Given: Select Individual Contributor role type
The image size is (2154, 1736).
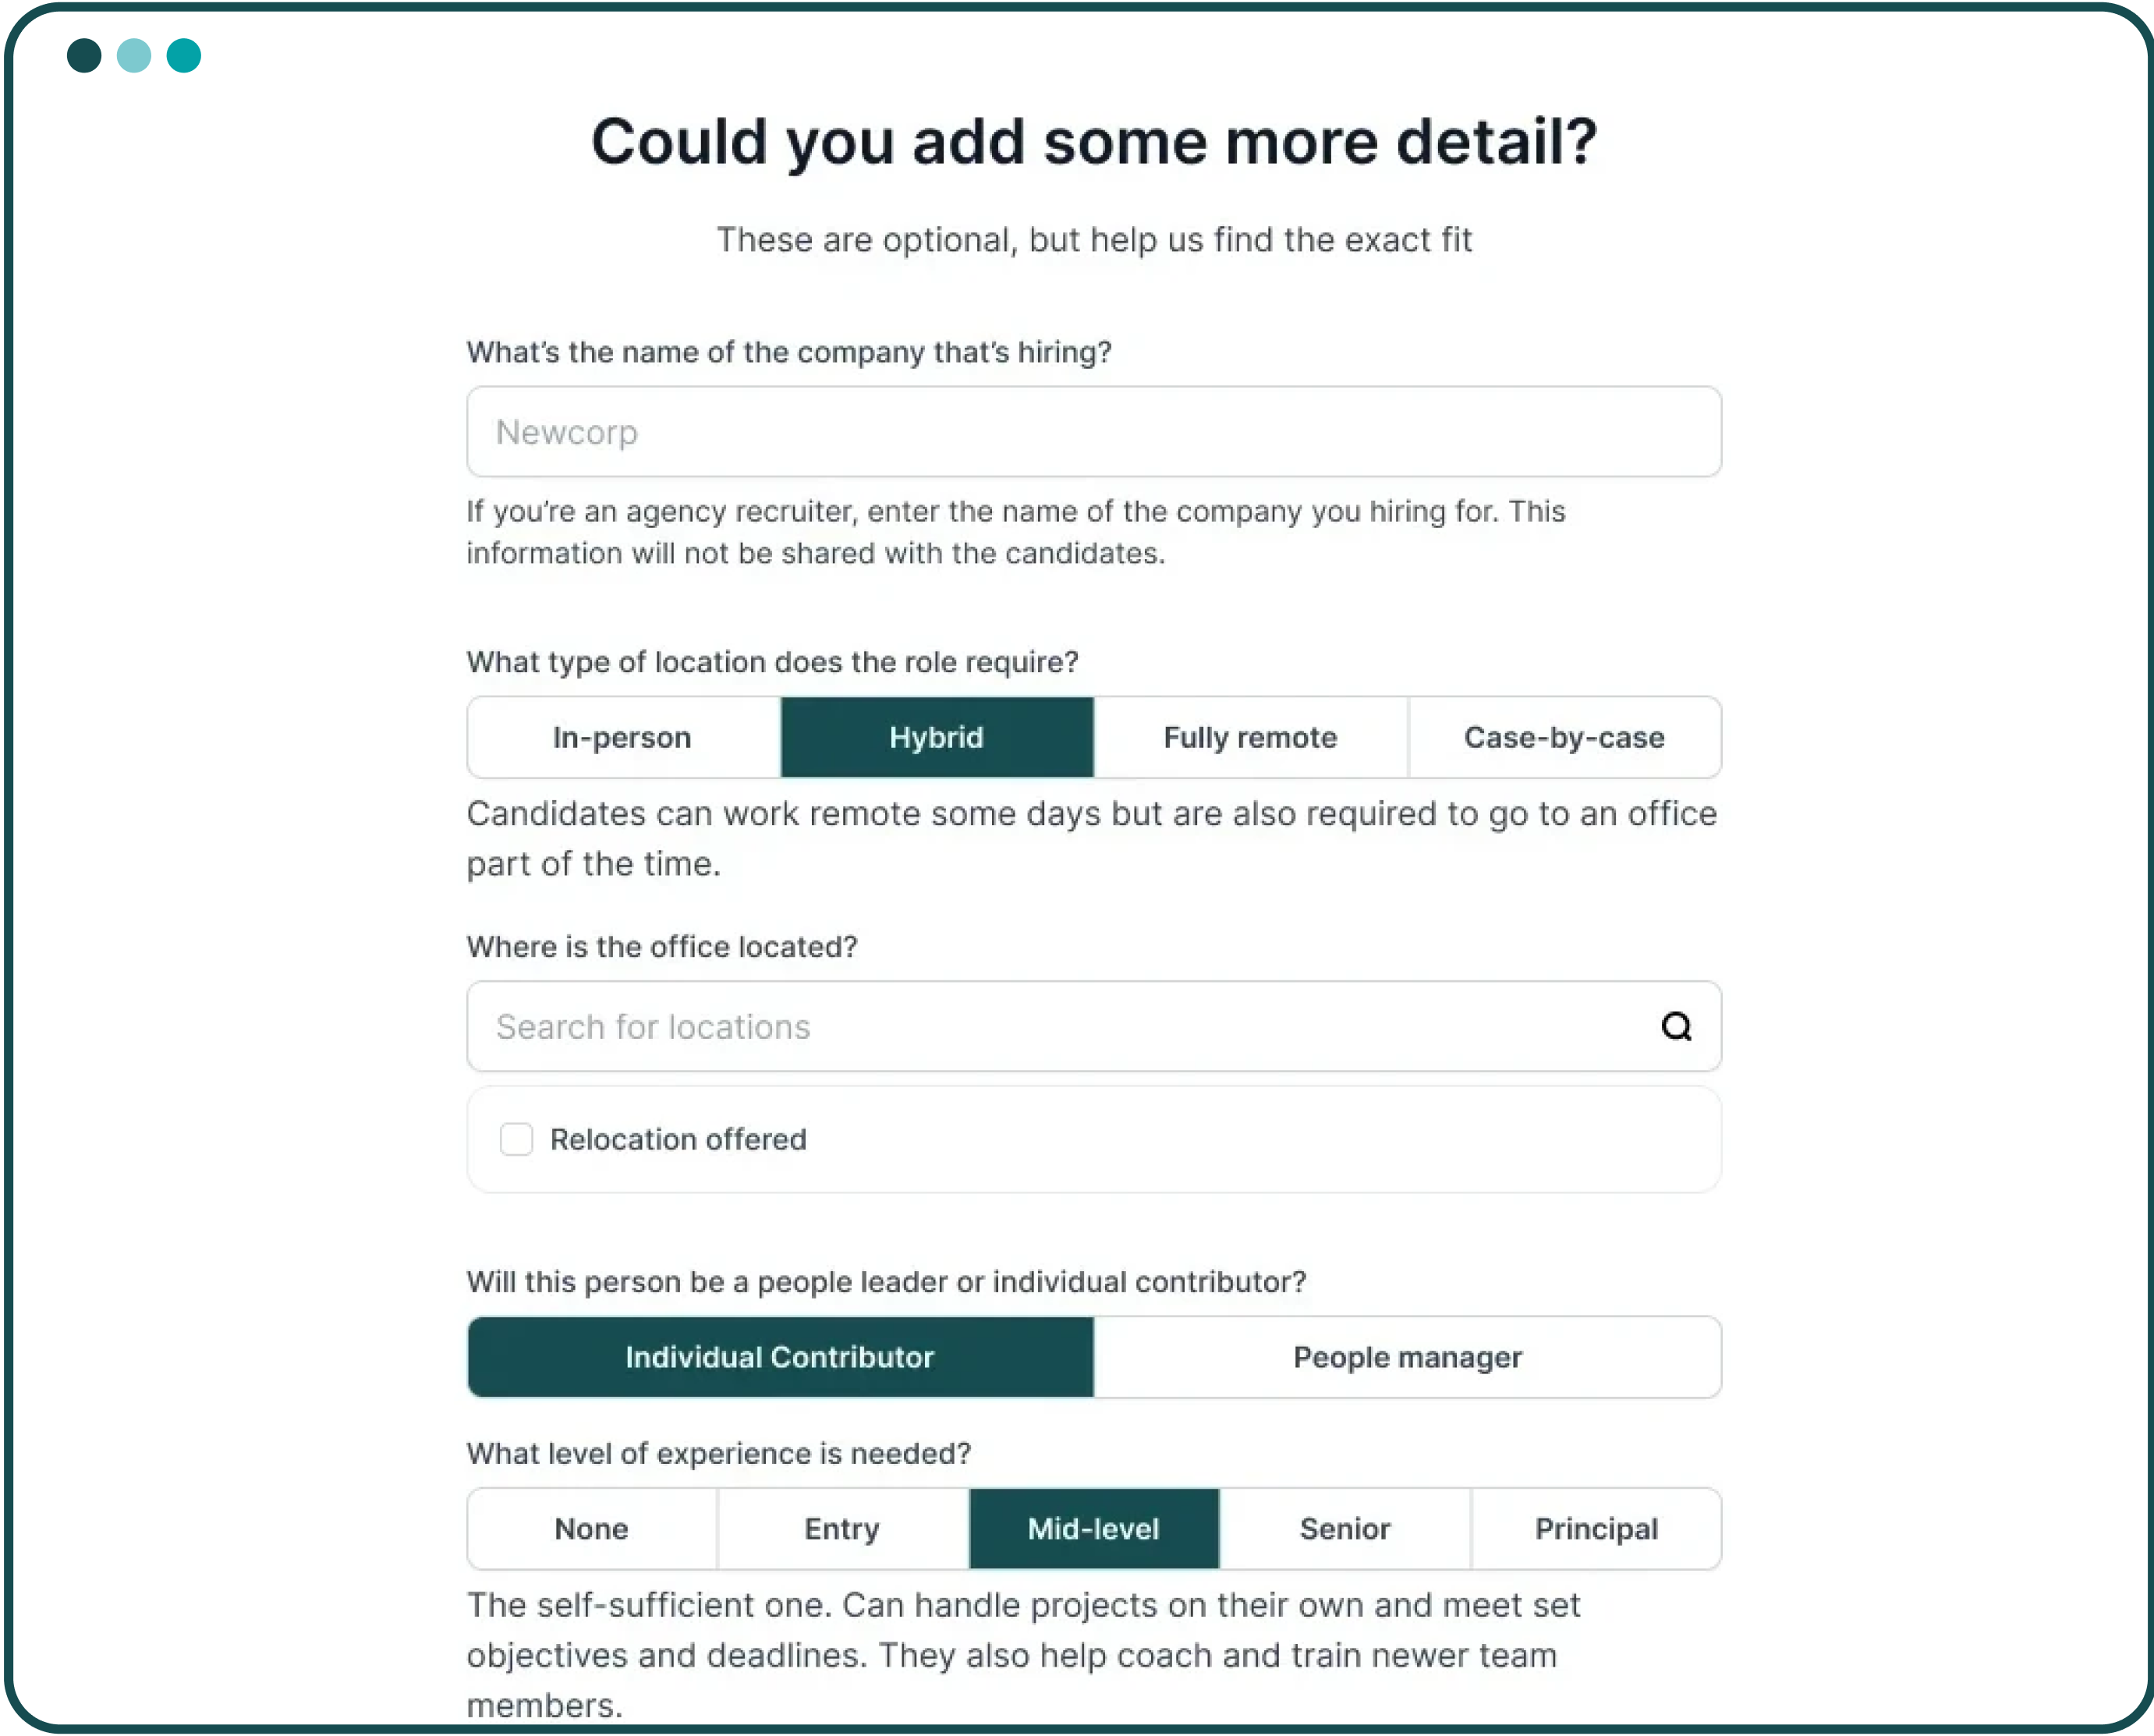Looking at the screenshot, I should point(780,1357).
